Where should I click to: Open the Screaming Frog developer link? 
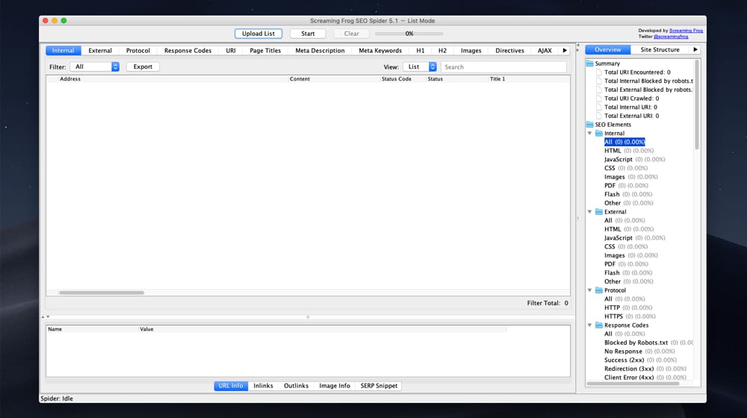click(686, 31)
